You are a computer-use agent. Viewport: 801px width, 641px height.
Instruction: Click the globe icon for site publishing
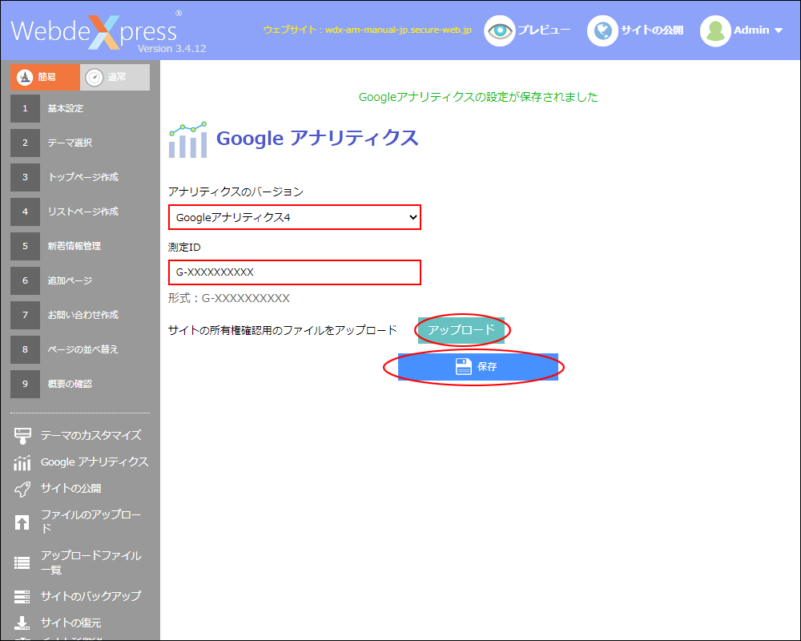[603, 30]
